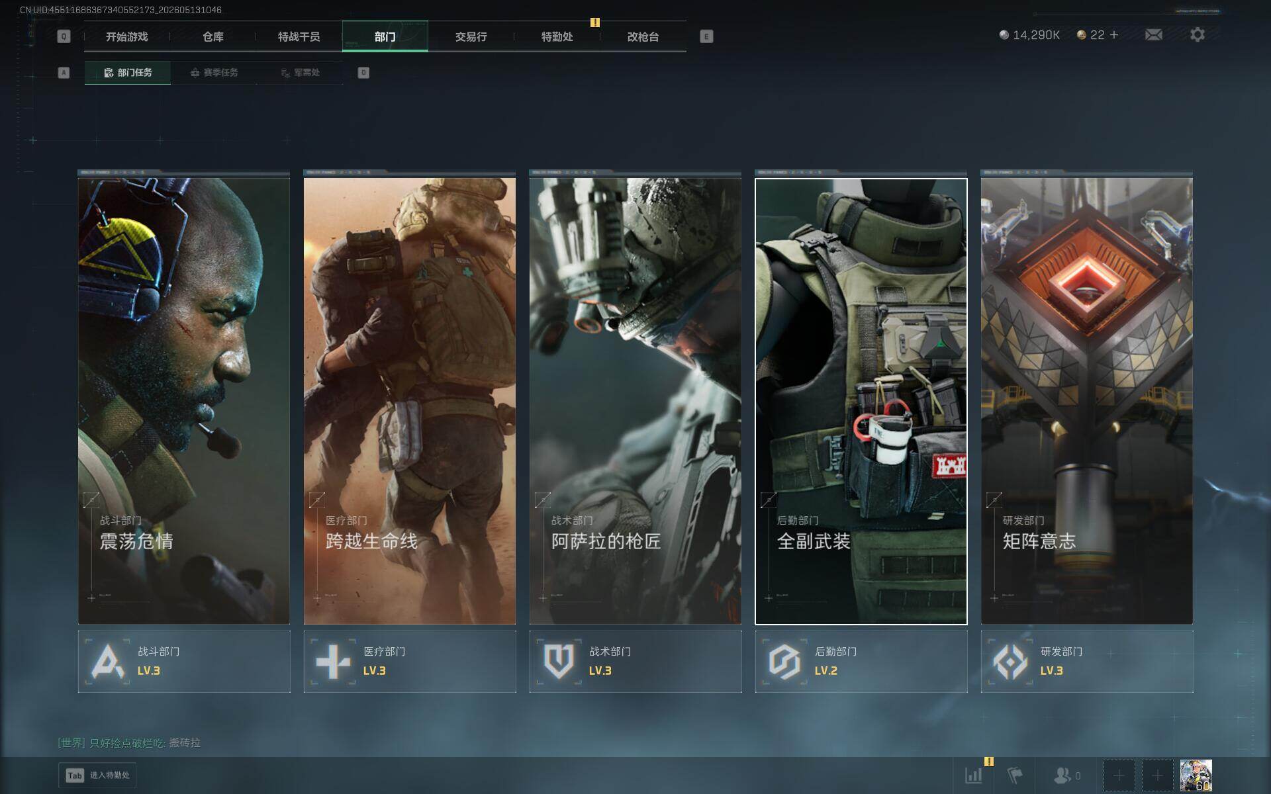Click the plus to add premium currency
The image size is (1271, 794).
[x=1114, y=34]
